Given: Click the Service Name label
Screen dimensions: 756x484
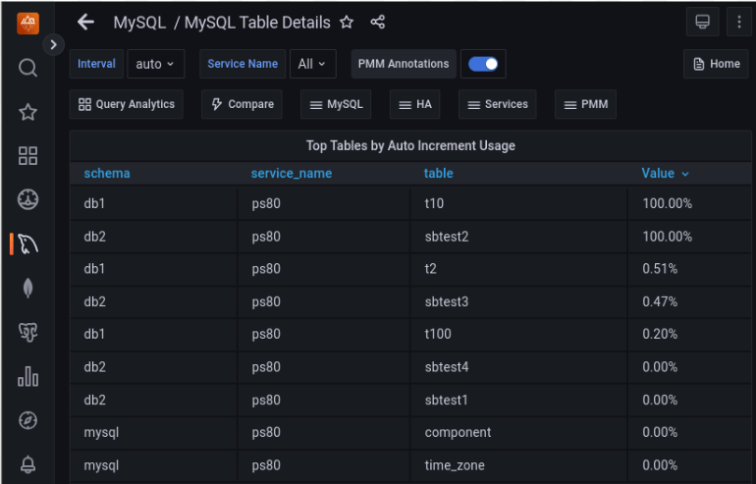Looking at the screenshot, I should (243, 64).
